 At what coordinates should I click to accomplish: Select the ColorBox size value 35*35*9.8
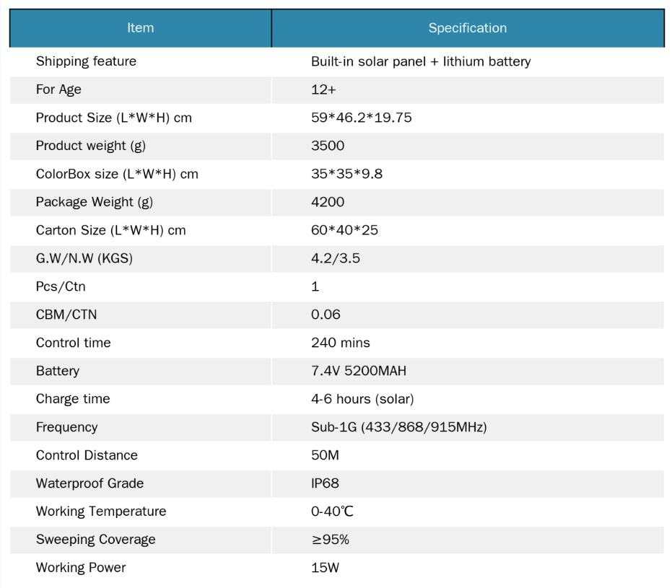346,174
